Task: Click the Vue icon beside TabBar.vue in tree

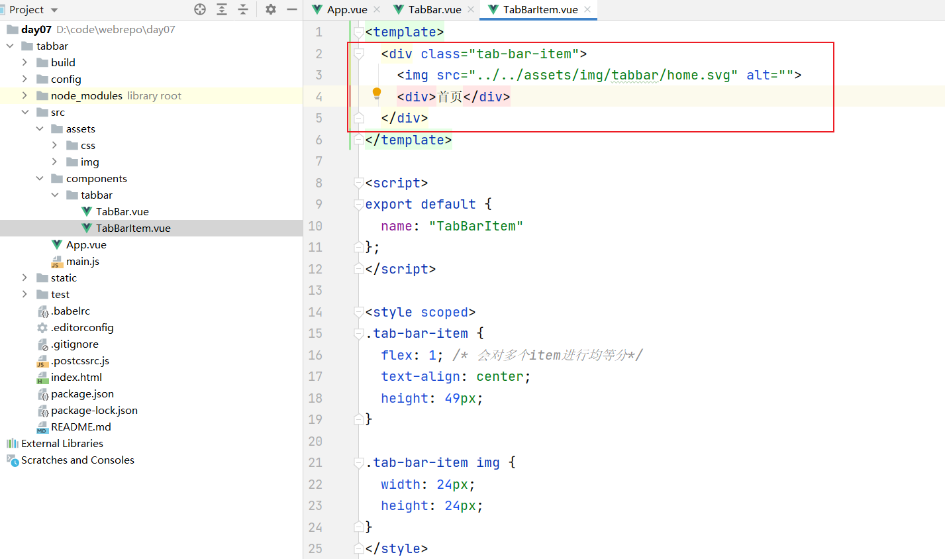Action: click(87, 211)
